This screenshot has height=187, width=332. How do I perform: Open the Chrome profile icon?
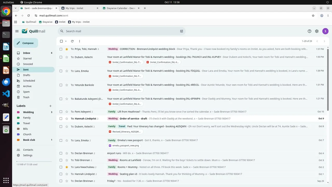(322, 16)
